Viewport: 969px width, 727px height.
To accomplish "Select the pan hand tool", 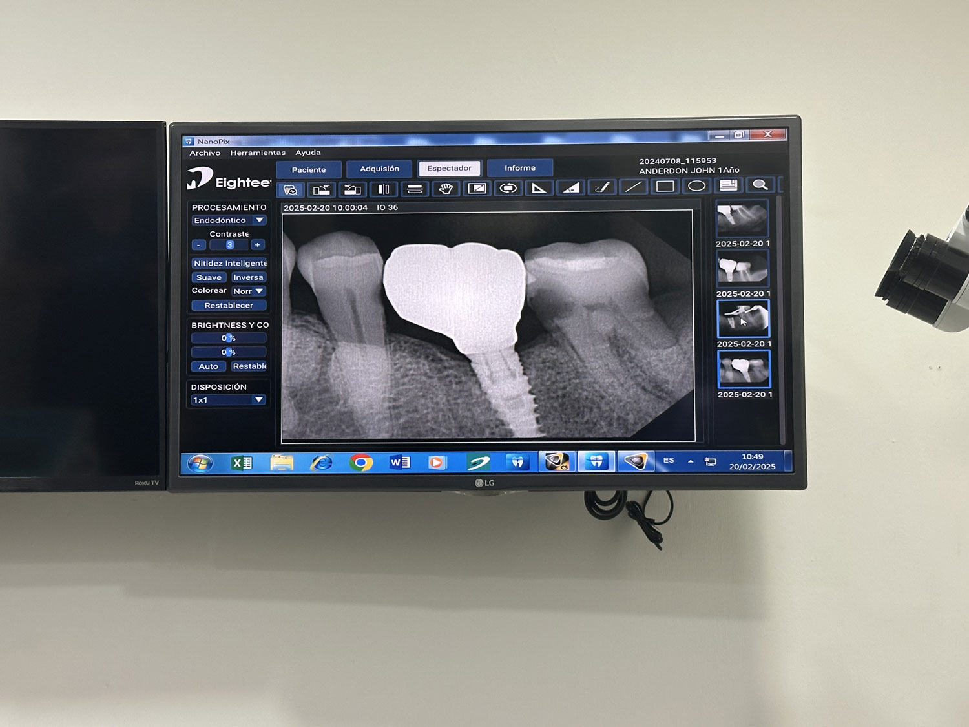I will tap(446, 189).
